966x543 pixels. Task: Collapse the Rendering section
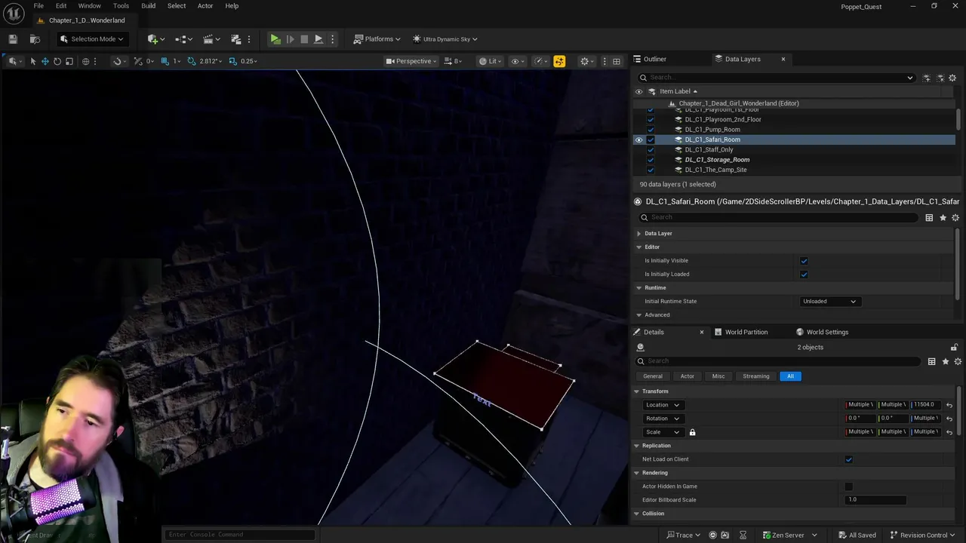(636, 473)
